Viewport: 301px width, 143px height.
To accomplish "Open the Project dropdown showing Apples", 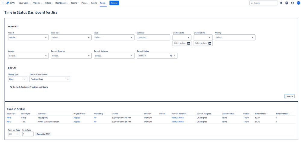I will click(28, 37).
